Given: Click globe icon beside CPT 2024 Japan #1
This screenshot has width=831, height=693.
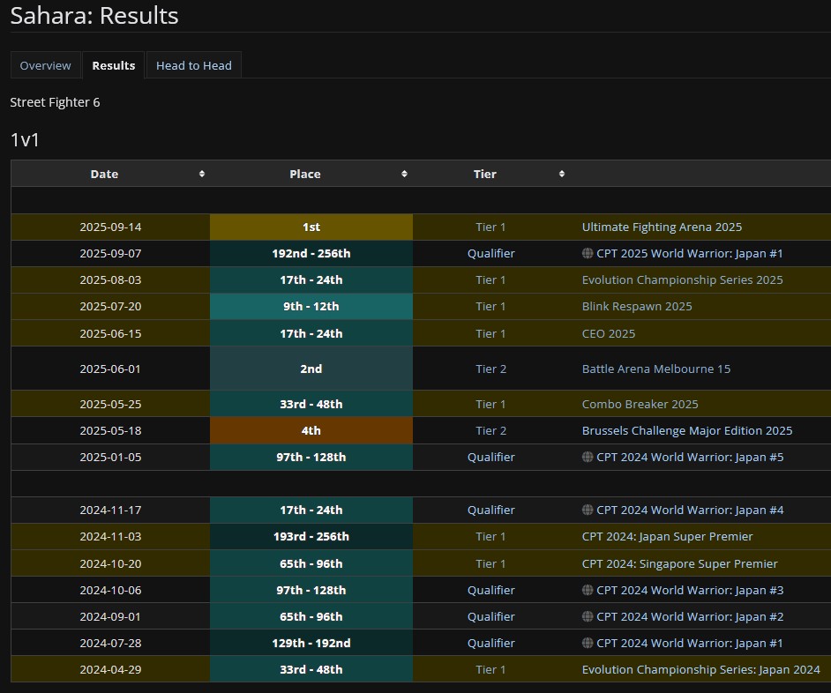Looking at the screenshot, I should click(588, 643).
